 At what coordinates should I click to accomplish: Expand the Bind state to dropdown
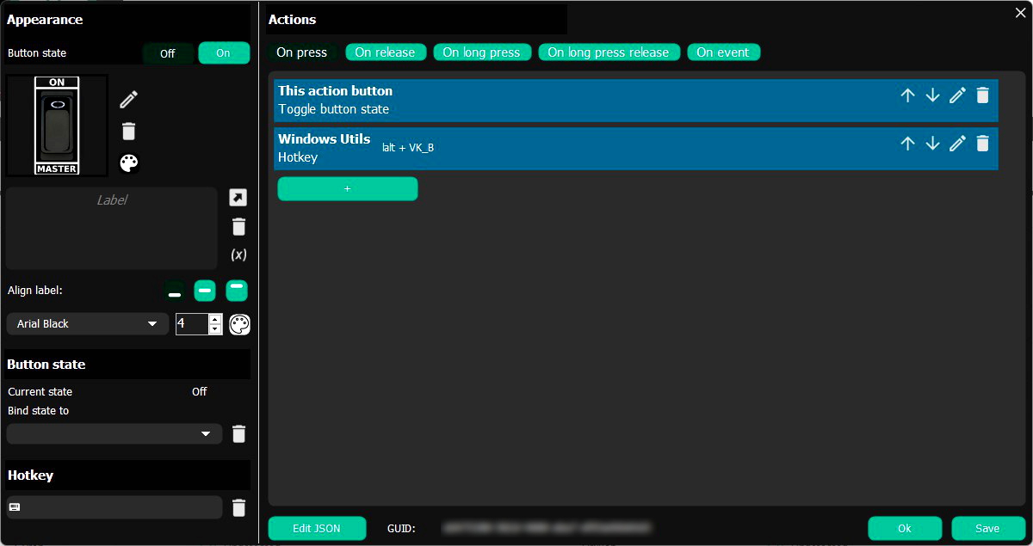(x=114, y=434)
